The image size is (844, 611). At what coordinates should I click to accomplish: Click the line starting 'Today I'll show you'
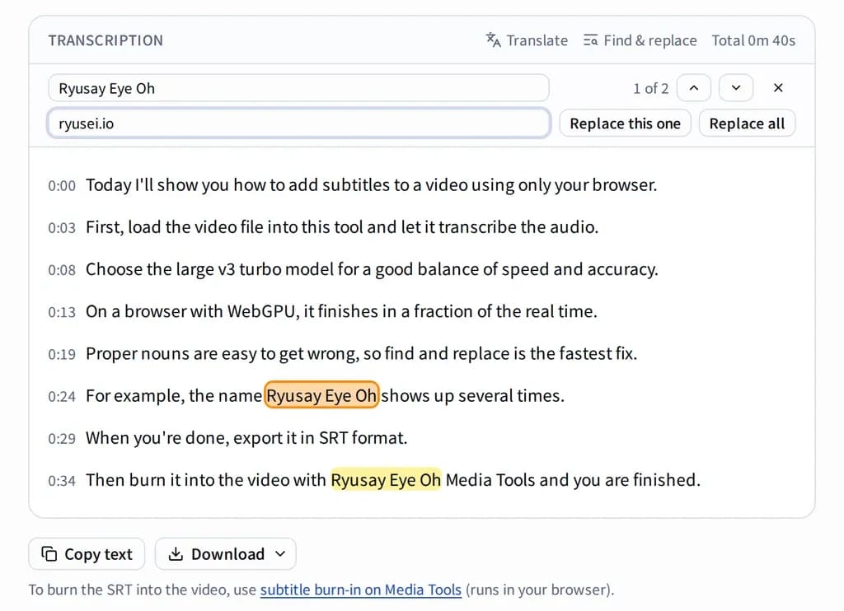click(x=372, y=185)
